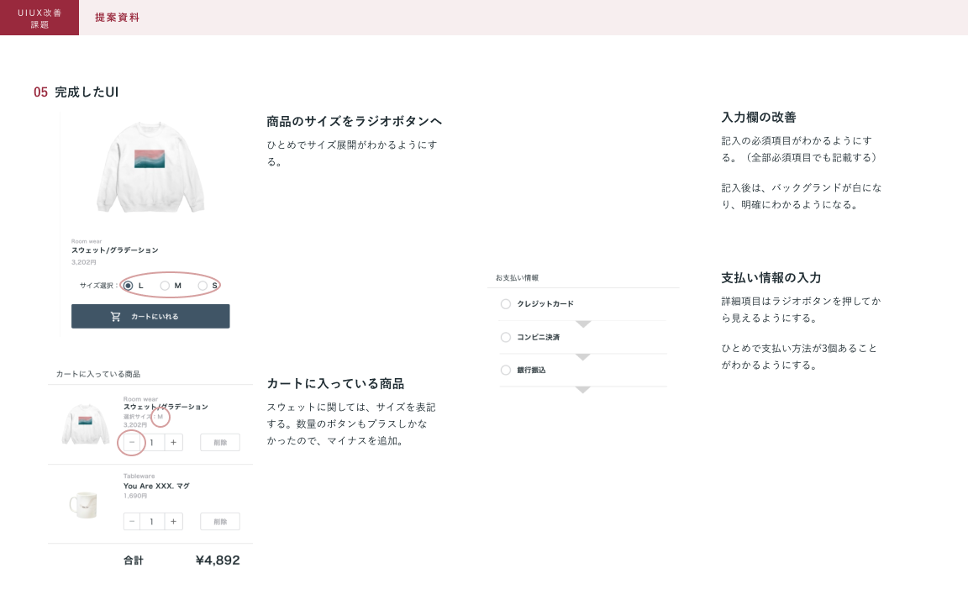Click 削除 for the sweatshirt cart item
This screenshot has width=968, height=605.
tap(220, 442)
